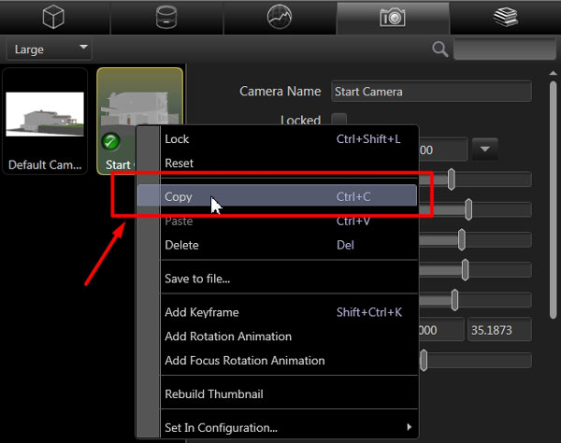Choose Delete from the context menu
This screenshot has height=443, width=561.
coord(181,245)
